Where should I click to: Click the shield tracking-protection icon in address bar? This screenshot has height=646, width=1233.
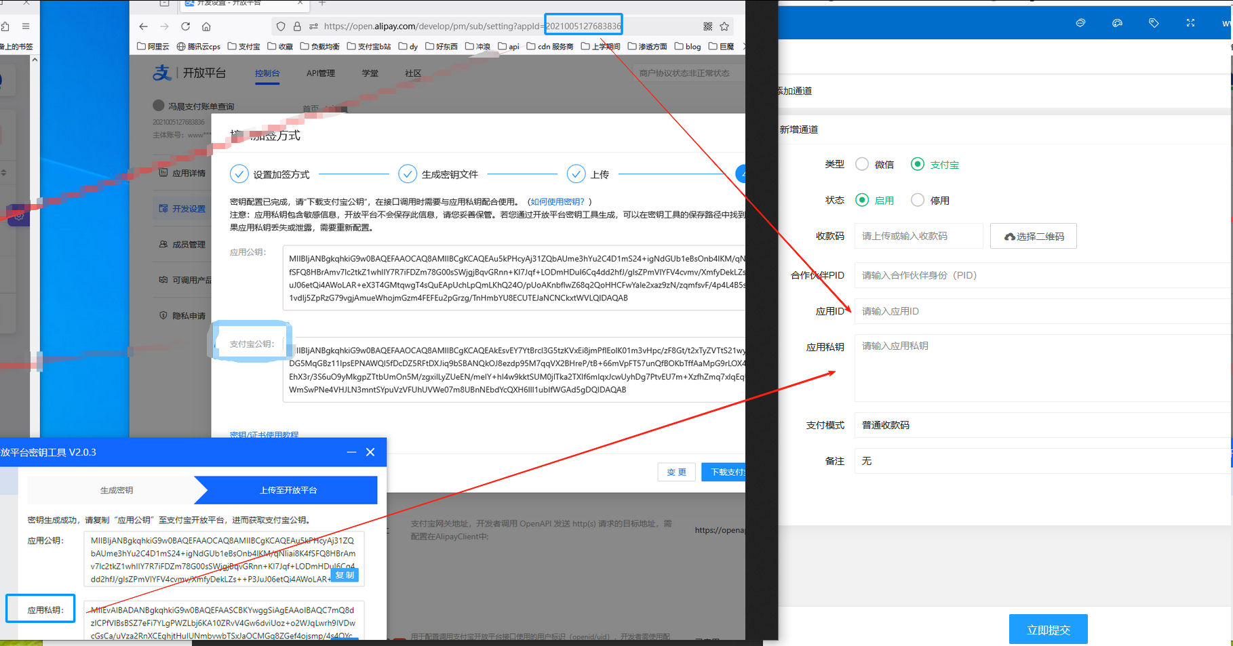(x=281, y=26)
